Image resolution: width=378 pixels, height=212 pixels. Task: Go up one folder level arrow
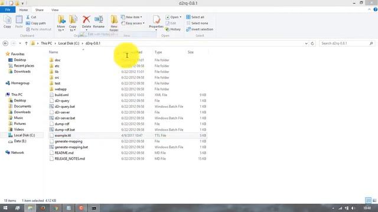click(26, 43)
